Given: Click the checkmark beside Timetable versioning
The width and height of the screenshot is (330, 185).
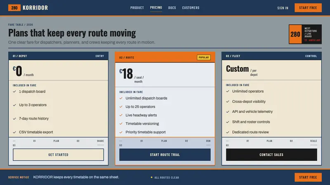Looking at the screenshot, I should pyautogui.click(x=121, y=124).
